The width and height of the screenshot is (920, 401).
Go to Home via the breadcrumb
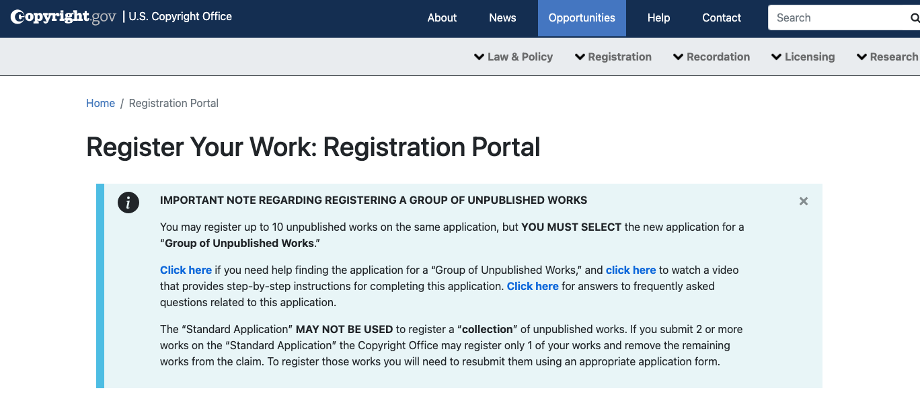100,103
